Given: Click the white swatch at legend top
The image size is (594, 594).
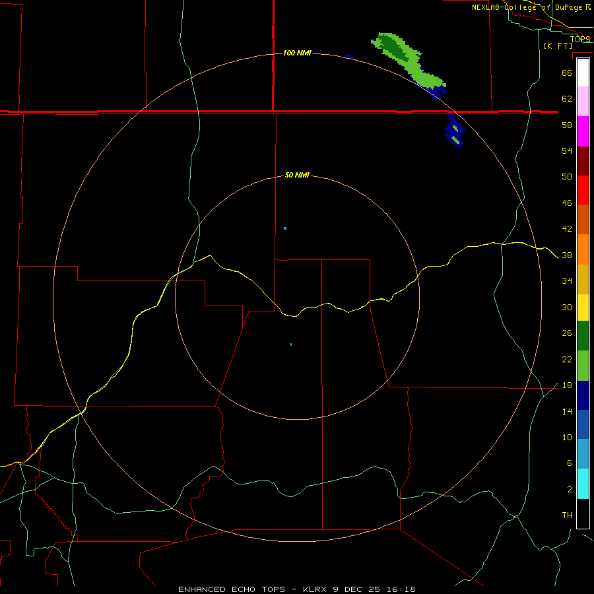Looking at the screenshot, I should click(583, 73).
